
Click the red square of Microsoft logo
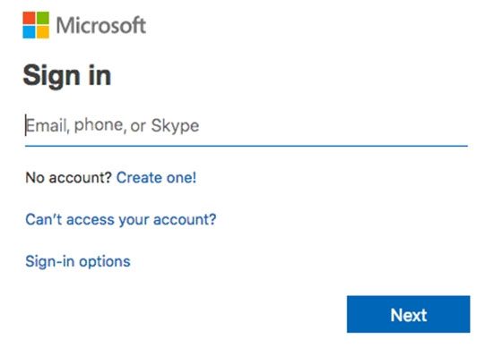pyautogui.click(x=29, y=18)
